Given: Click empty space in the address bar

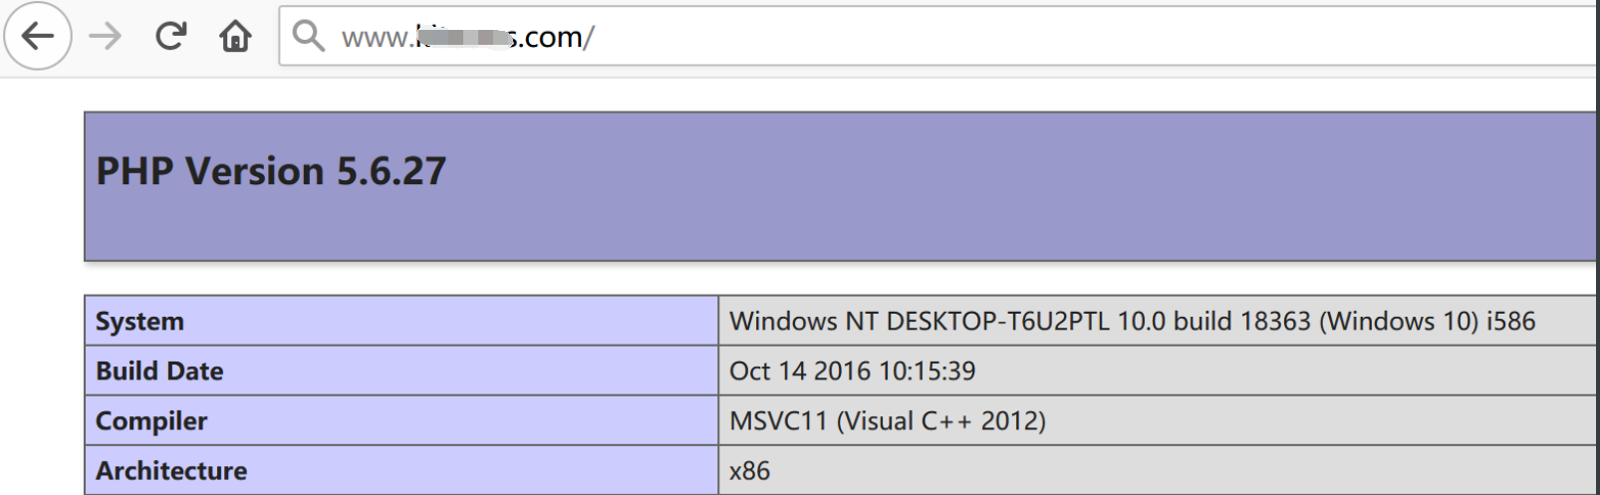Looking at the screenshot, I should (x=1096, y=37).
